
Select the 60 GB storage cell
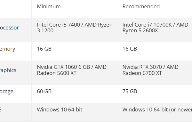tap(44, 91)
